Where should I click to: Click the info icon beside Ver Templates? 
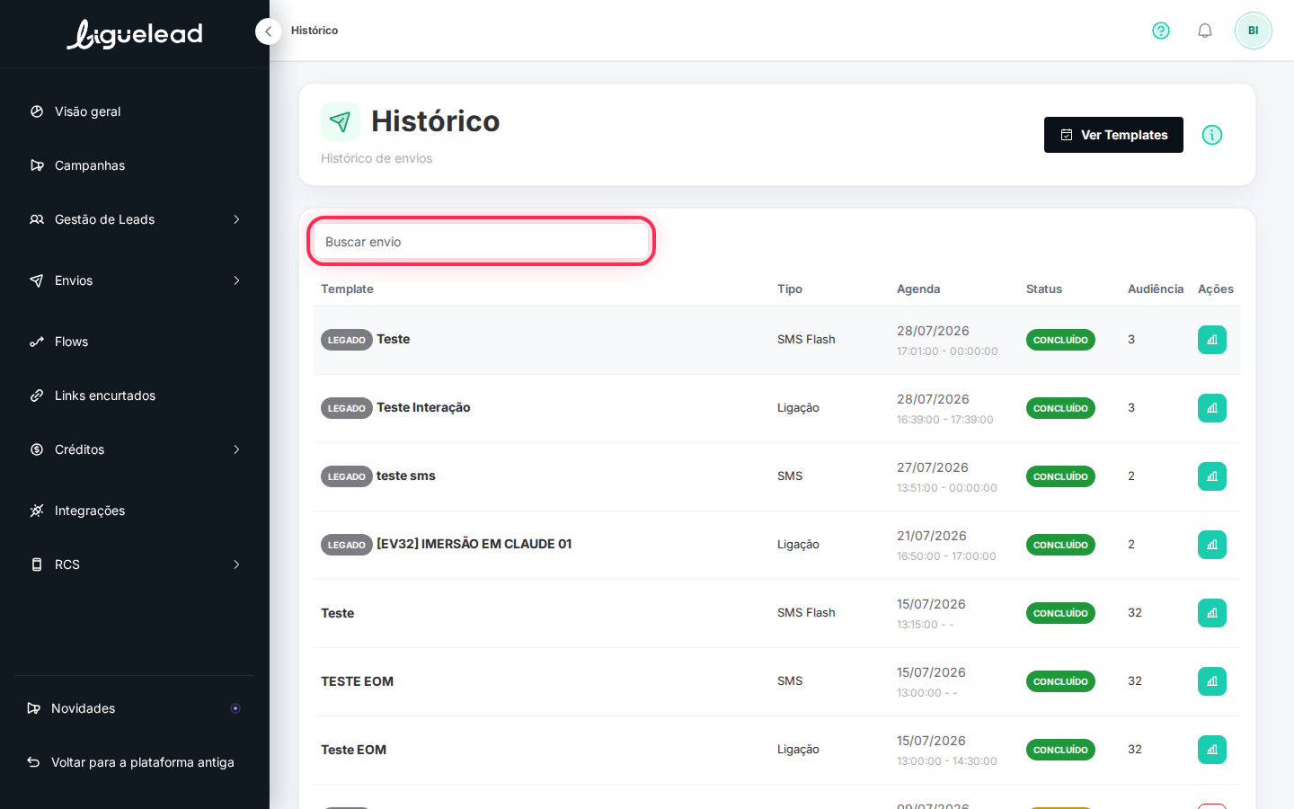tap(1212, 135)
